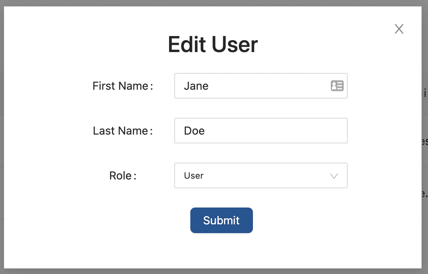428x274 pixels.
Task: Click empty space right of Submit button
Action: (x=321, y=220)
